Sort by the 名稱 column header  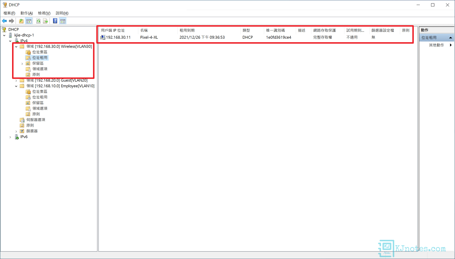coord(158,31)
